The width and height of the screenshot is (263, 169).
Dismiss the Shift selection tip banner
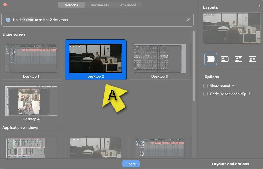(188, 20)
